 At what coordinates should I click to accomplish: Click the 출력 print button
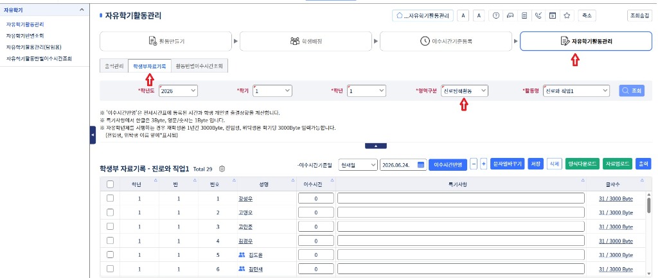click(643, 164)
